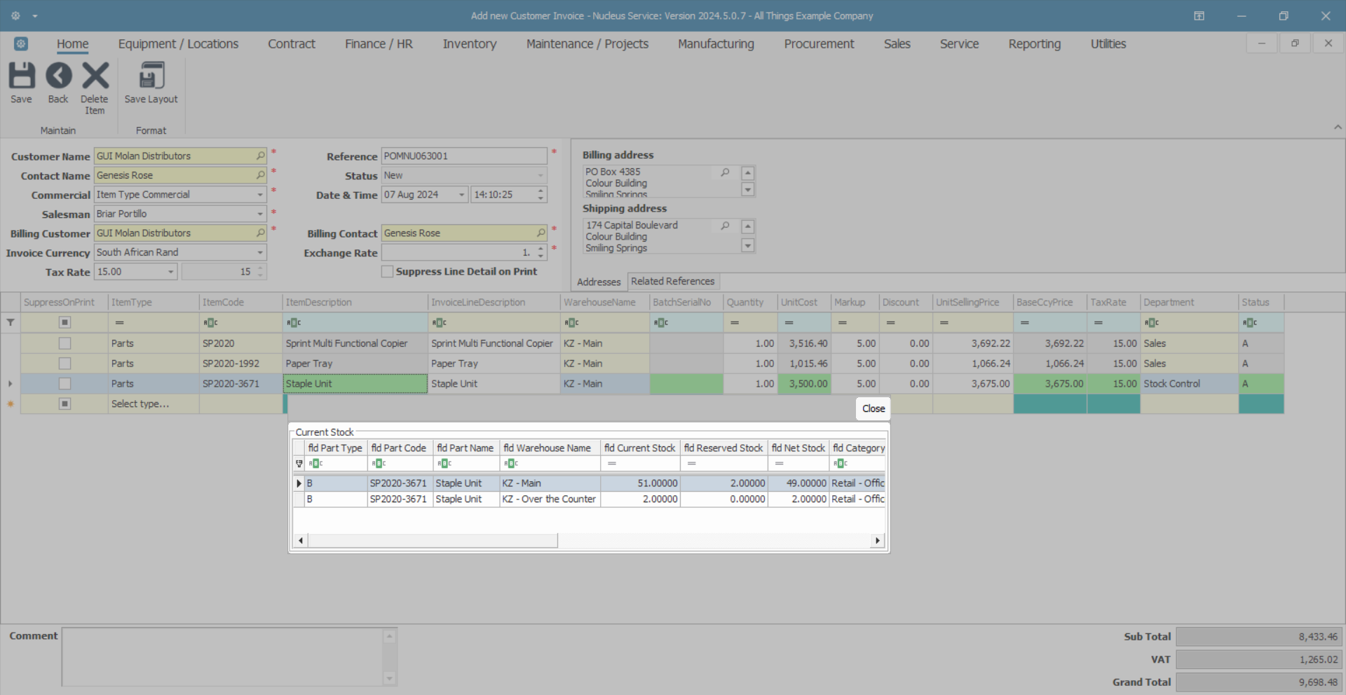Viewport: 1346px width, 695px height.
Task: Click the Back arrow icon
Action: [x=58, y=76]
